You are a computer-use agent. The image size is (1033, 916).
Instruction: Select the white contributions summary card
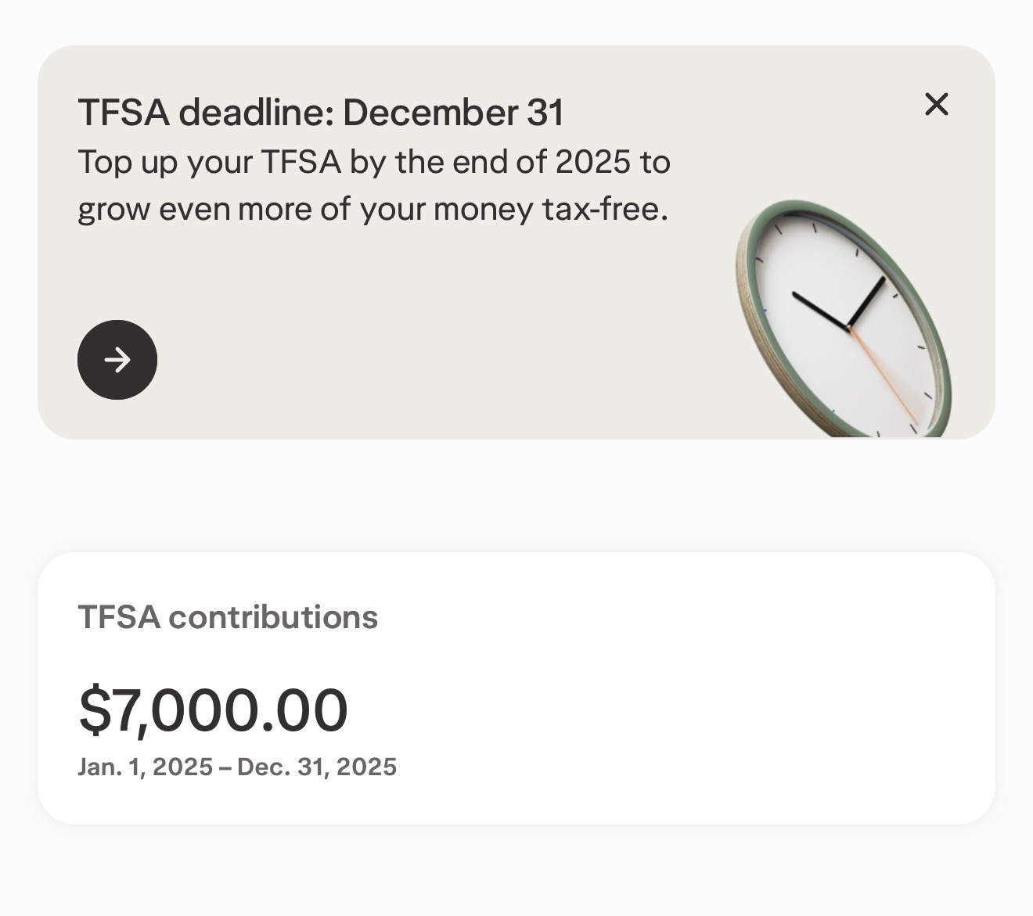[516, 688]
